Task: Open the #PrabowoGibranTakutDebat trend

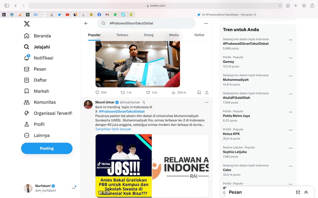Action: [245, 44]
